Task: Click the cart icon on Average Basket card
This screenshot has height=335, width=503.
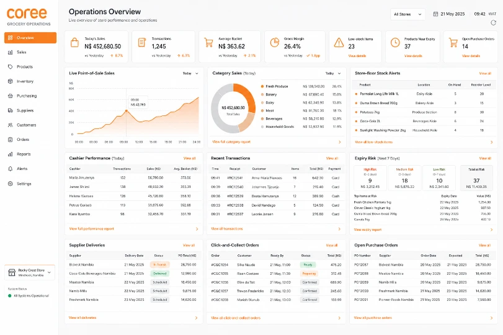Action: pyautogui.click(x=209, y=43)
